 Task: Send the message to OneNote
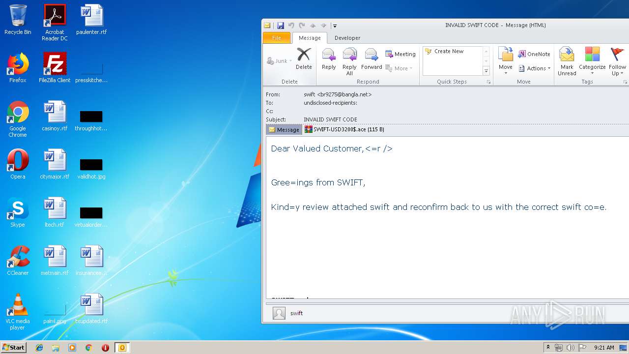pyautogui.click(x=534, y=54)
